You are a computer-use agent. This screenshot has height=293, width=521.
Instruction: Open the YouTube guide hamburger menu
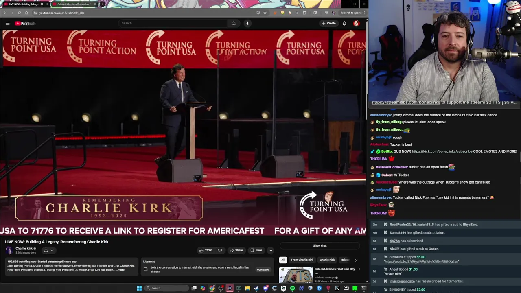coord(7,23)
